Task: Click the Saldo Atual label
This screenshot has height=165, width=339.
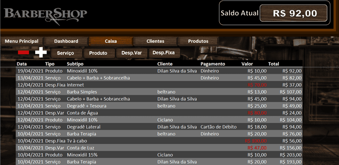Action: pyautogui.click(x=240, y=13)
